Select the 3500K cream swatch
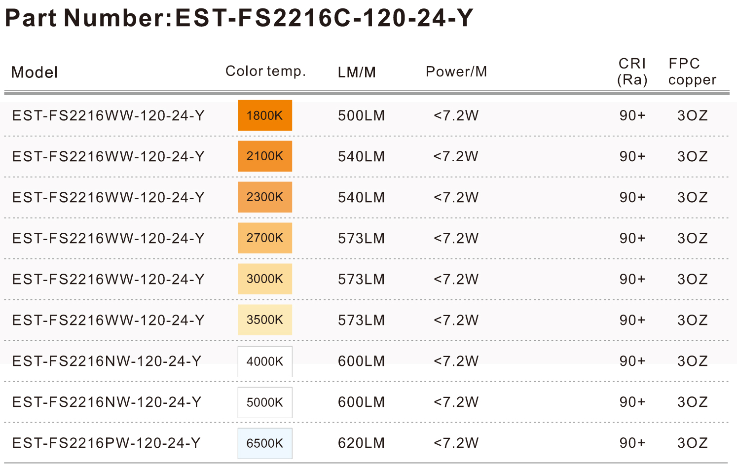737x466 pixels. tap(265, 320)
